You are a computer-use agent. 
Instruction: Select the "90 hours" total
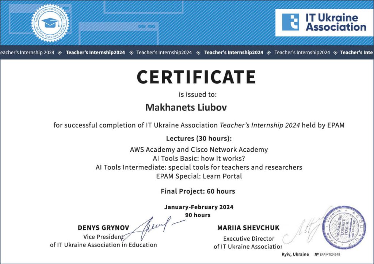(198, 215)
